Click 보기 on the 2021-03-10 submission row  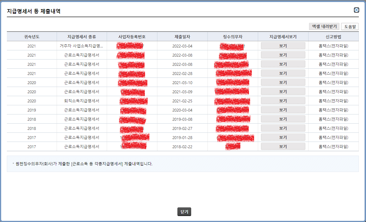click(x=283, y=82)
